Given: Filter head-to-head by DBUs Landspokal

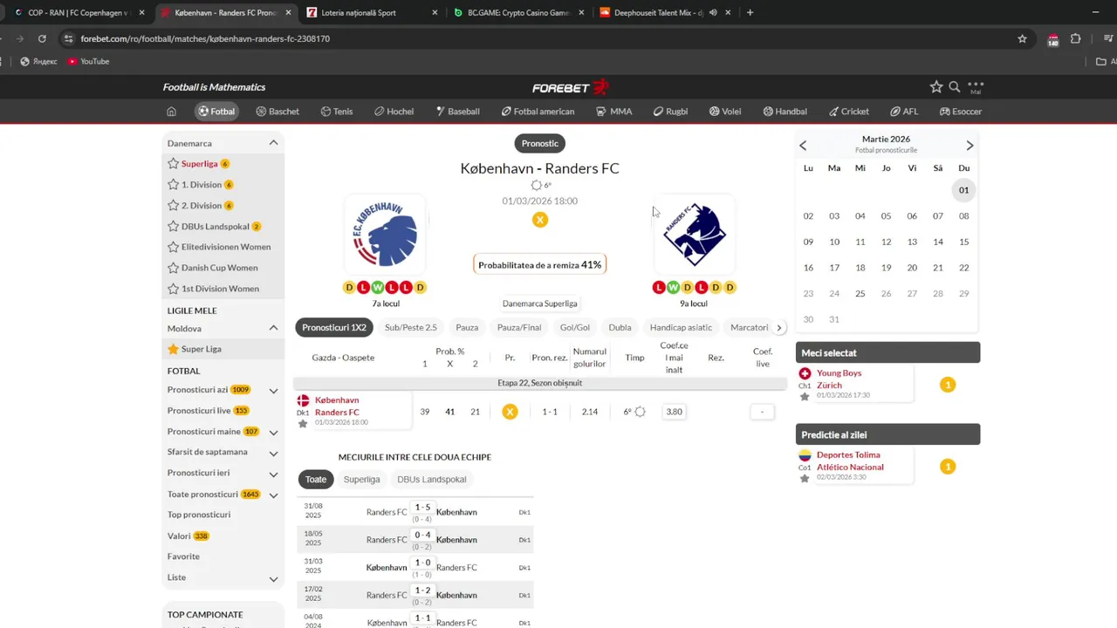Looking at the screenshot, I should point(432,480).
